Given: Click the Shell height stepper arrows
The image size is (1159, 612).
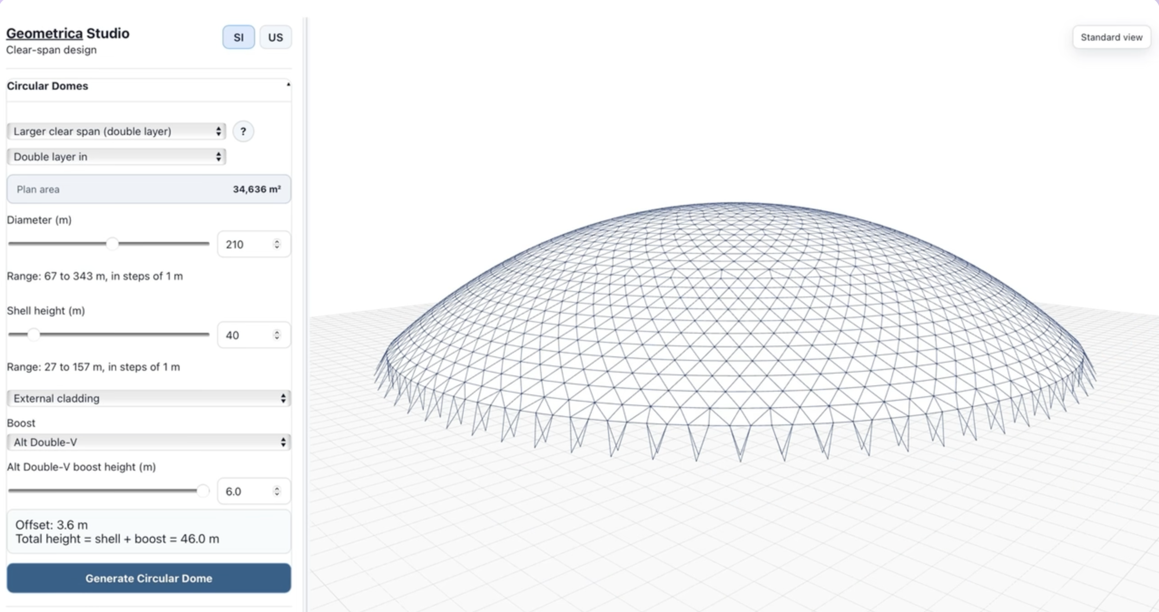Looking at the screenshot, I should tap(277, 335).
